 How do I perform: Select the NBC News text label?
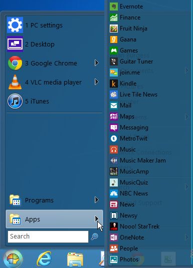coord(134,193)
